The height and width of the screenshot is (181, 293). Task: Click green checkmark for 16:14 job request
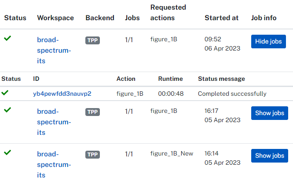pyautogui.click(x=7, y=152)
